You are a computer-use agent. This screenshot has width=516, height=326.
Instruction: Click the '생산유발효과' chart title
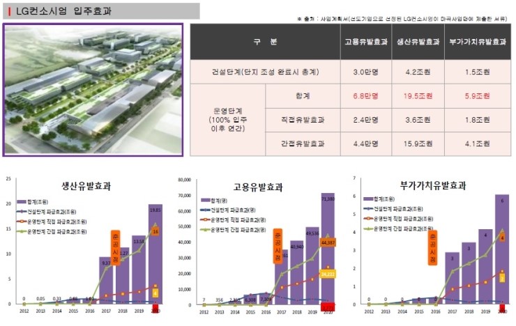tap(86, 186)
